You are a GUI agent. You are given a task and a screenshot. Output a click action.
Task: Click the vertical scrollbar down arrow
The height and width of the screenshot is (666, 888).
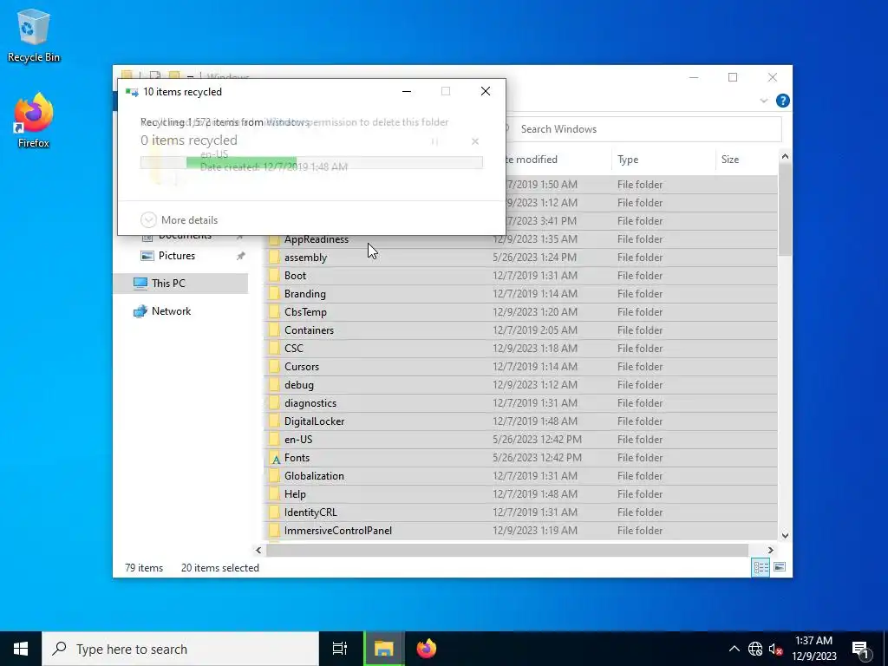785,535
